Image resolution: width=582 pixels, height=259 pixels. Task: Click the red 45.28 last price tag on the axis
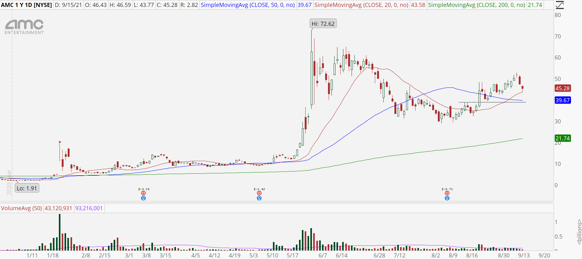click(x=562, y=88)
